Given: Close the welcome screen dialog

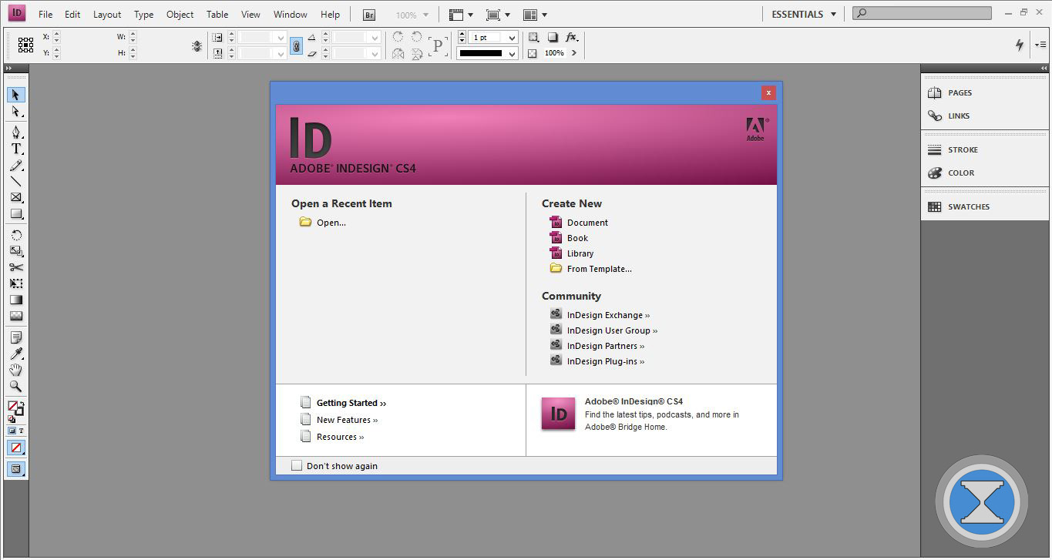Looking at the screenshot, I should pyautogui.click(x=768, y=92).
